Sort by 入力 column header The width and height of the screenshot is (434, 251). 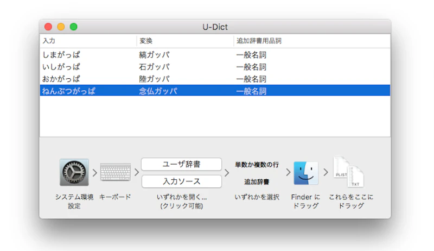[88, 41]
